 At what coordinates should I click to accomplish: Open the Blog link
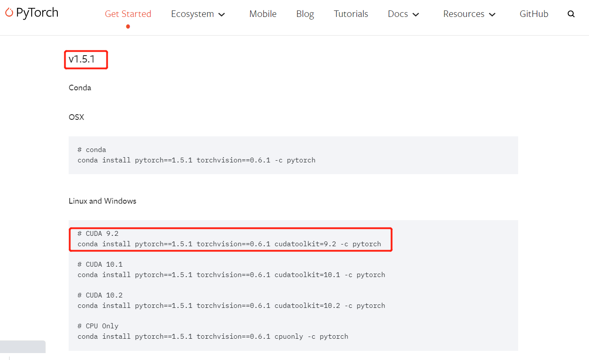click(x=305, y=14)
